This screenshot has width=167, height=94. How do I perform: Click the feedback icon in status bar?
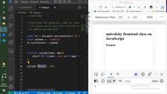pos(79,93)
